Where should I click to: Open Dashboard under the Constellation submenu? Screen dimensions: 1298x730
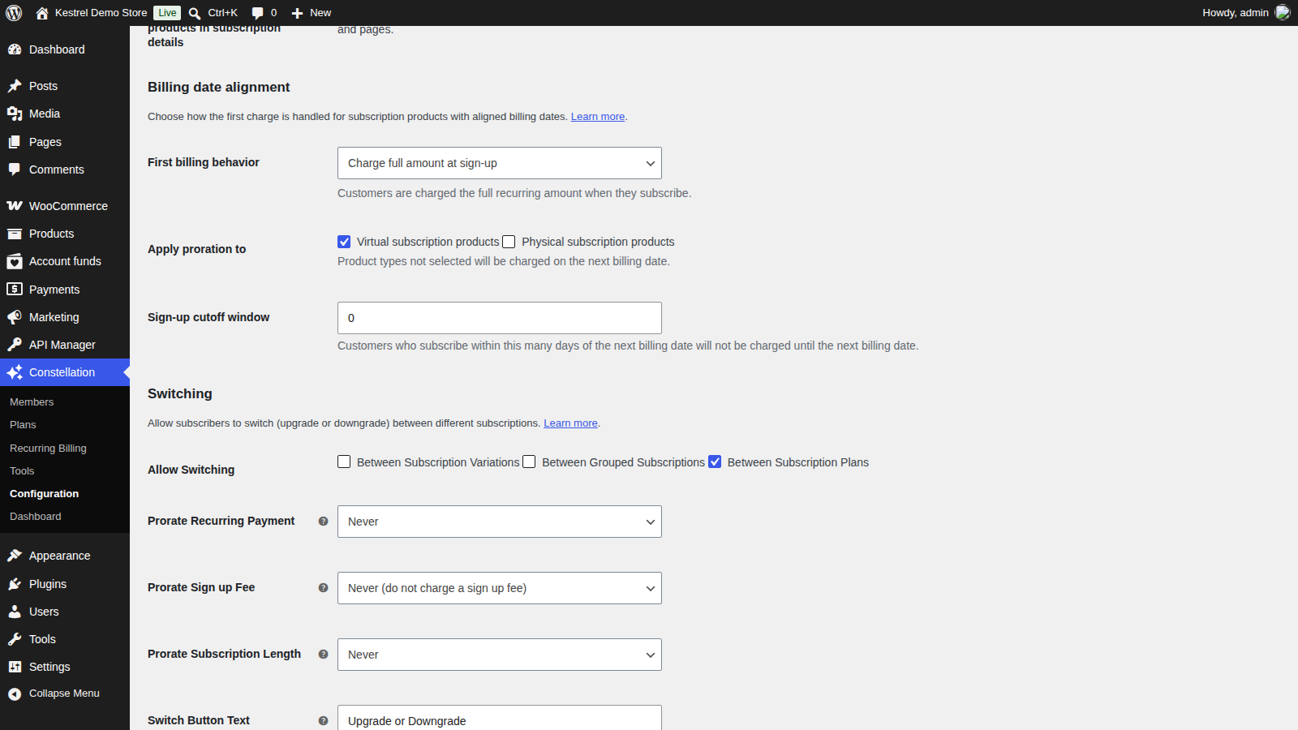(x=35, y=517)
